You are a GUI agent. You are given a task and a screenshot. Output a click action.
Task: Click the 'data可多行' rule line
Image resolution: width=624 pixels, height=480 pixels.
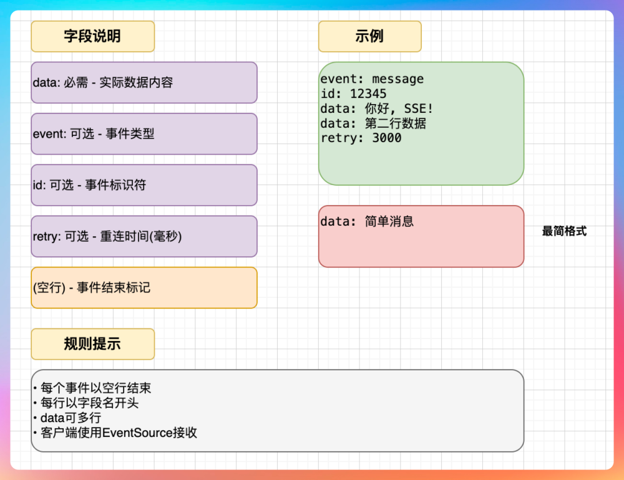[x=70, y=418]
